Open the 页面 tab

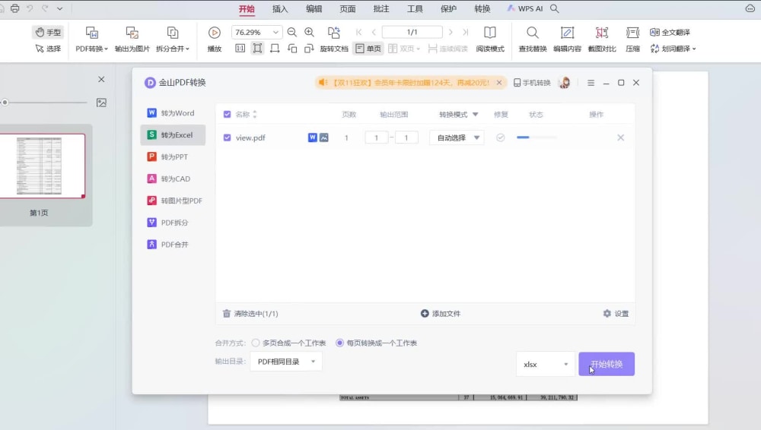[348, 8]
